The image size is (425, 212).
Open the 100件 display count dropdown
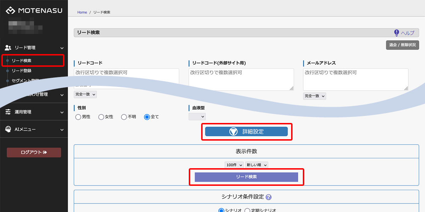[234, 165]
